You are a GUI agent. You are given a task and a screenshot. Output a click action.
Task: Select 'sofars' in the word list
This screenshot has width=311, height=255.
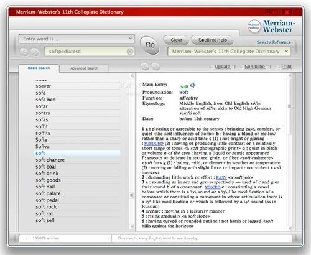tap(77, 113)
